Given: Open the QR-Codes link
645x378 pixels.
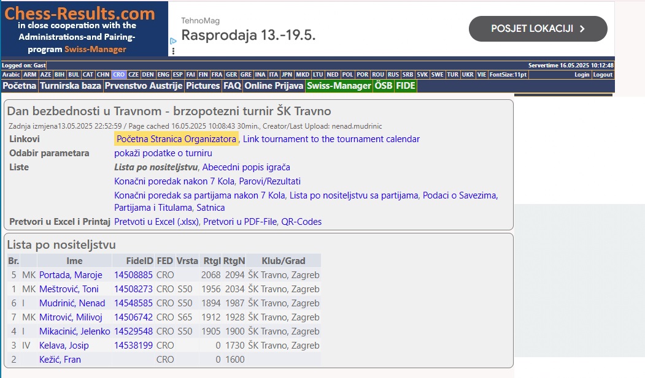Looking at the screenshot, I should coord(301,222).
